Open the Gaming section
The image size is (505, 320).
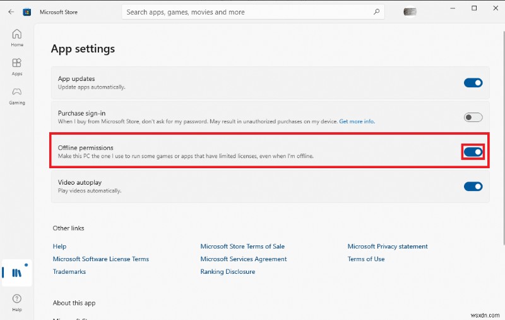point(17,95)
